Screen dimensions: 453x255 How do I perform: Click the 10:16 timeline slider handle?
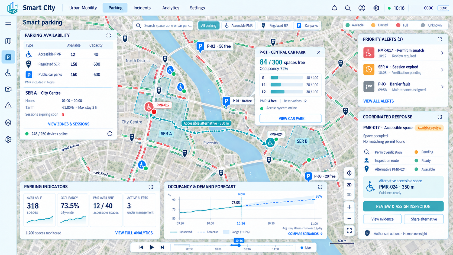(x=239, y=245)
